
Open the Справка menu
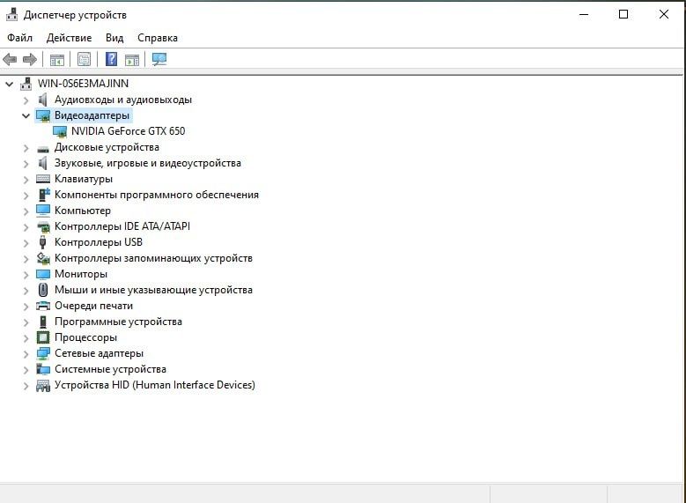[158, 38]
